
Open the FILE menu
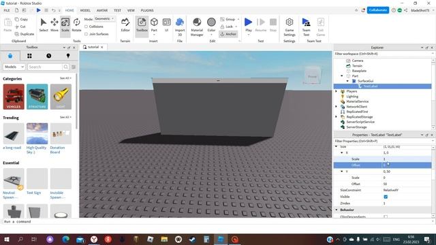tap(7, 10)
